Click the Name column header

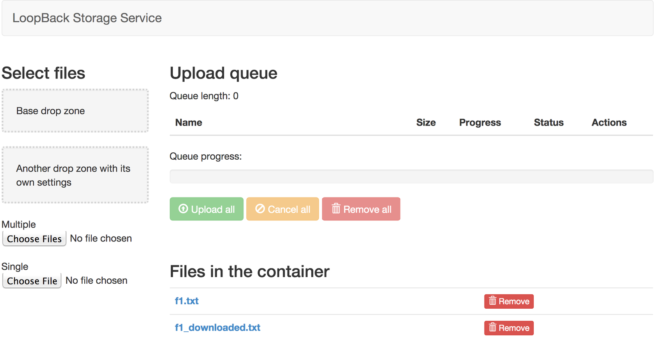[189, 122]
